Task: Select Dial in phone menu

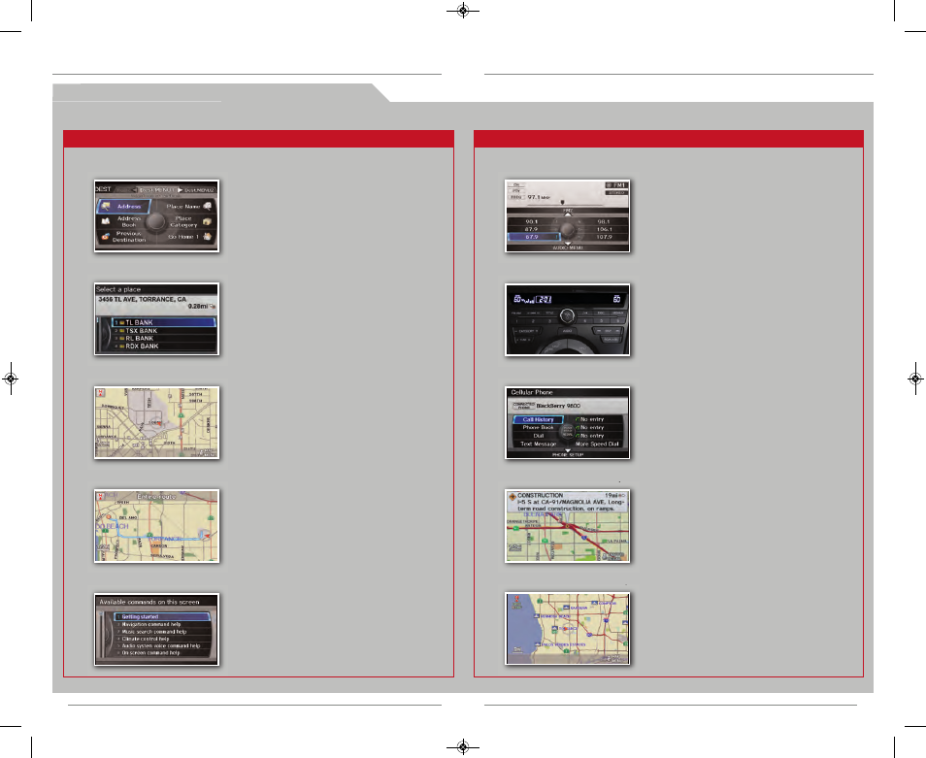Action: (538, 436)
